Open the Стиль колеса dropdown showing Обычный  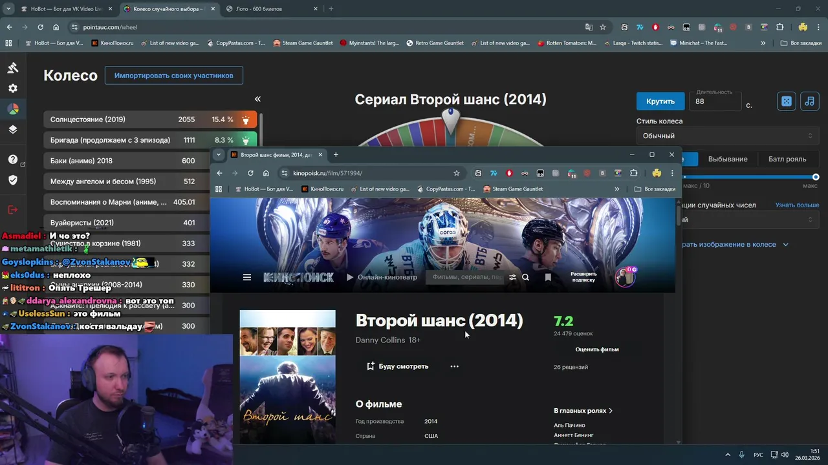pyautogui.click(x=727, y=136)
